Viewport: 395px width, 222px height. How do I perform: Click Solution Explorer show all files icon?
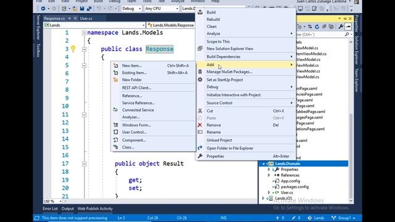pos(331,27)
